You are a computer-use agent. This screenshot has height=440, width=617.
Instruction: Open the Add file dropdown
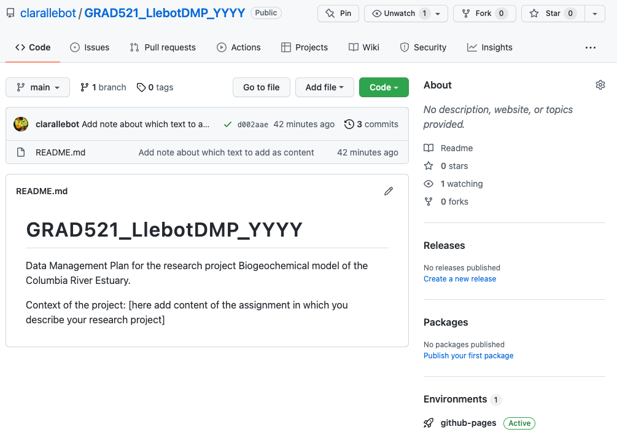(324, 87)
